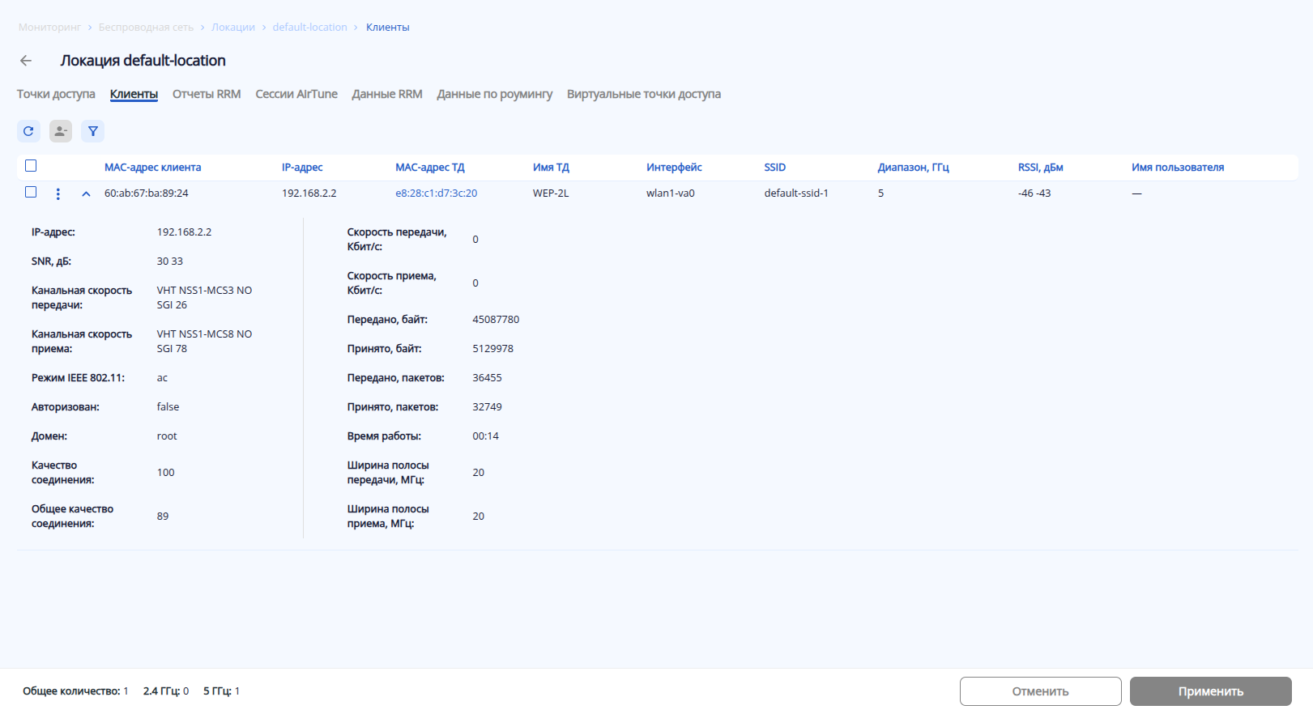The height and width of the screenshot is (714, 1313).
Task: Sort by SSID column header
Action: pyautogui.click(x=775, y=168)
